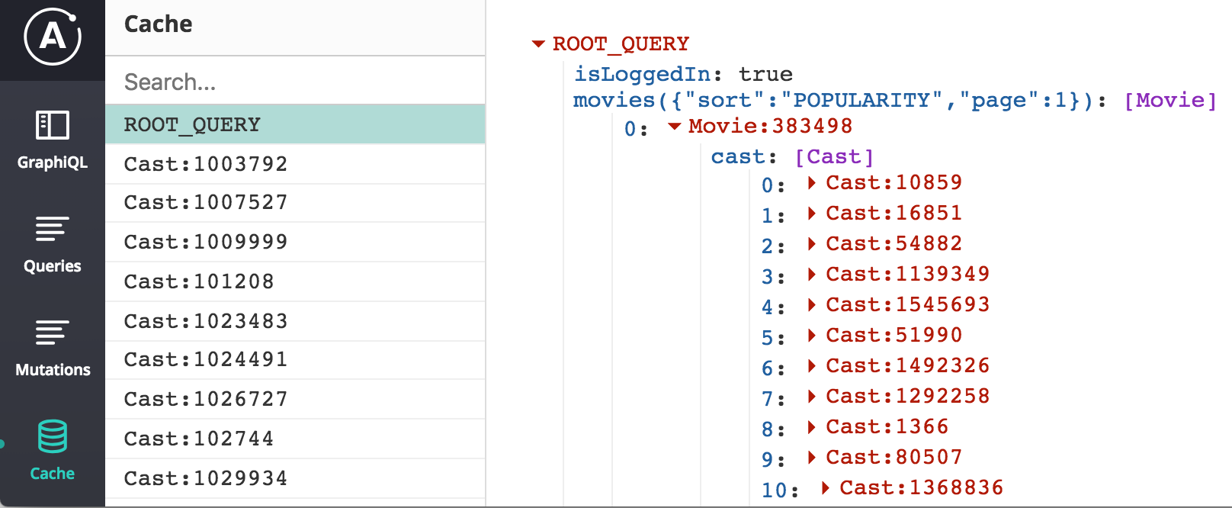Expand the Cast:1139349 node
The image size is (1232, 508).
812,275
